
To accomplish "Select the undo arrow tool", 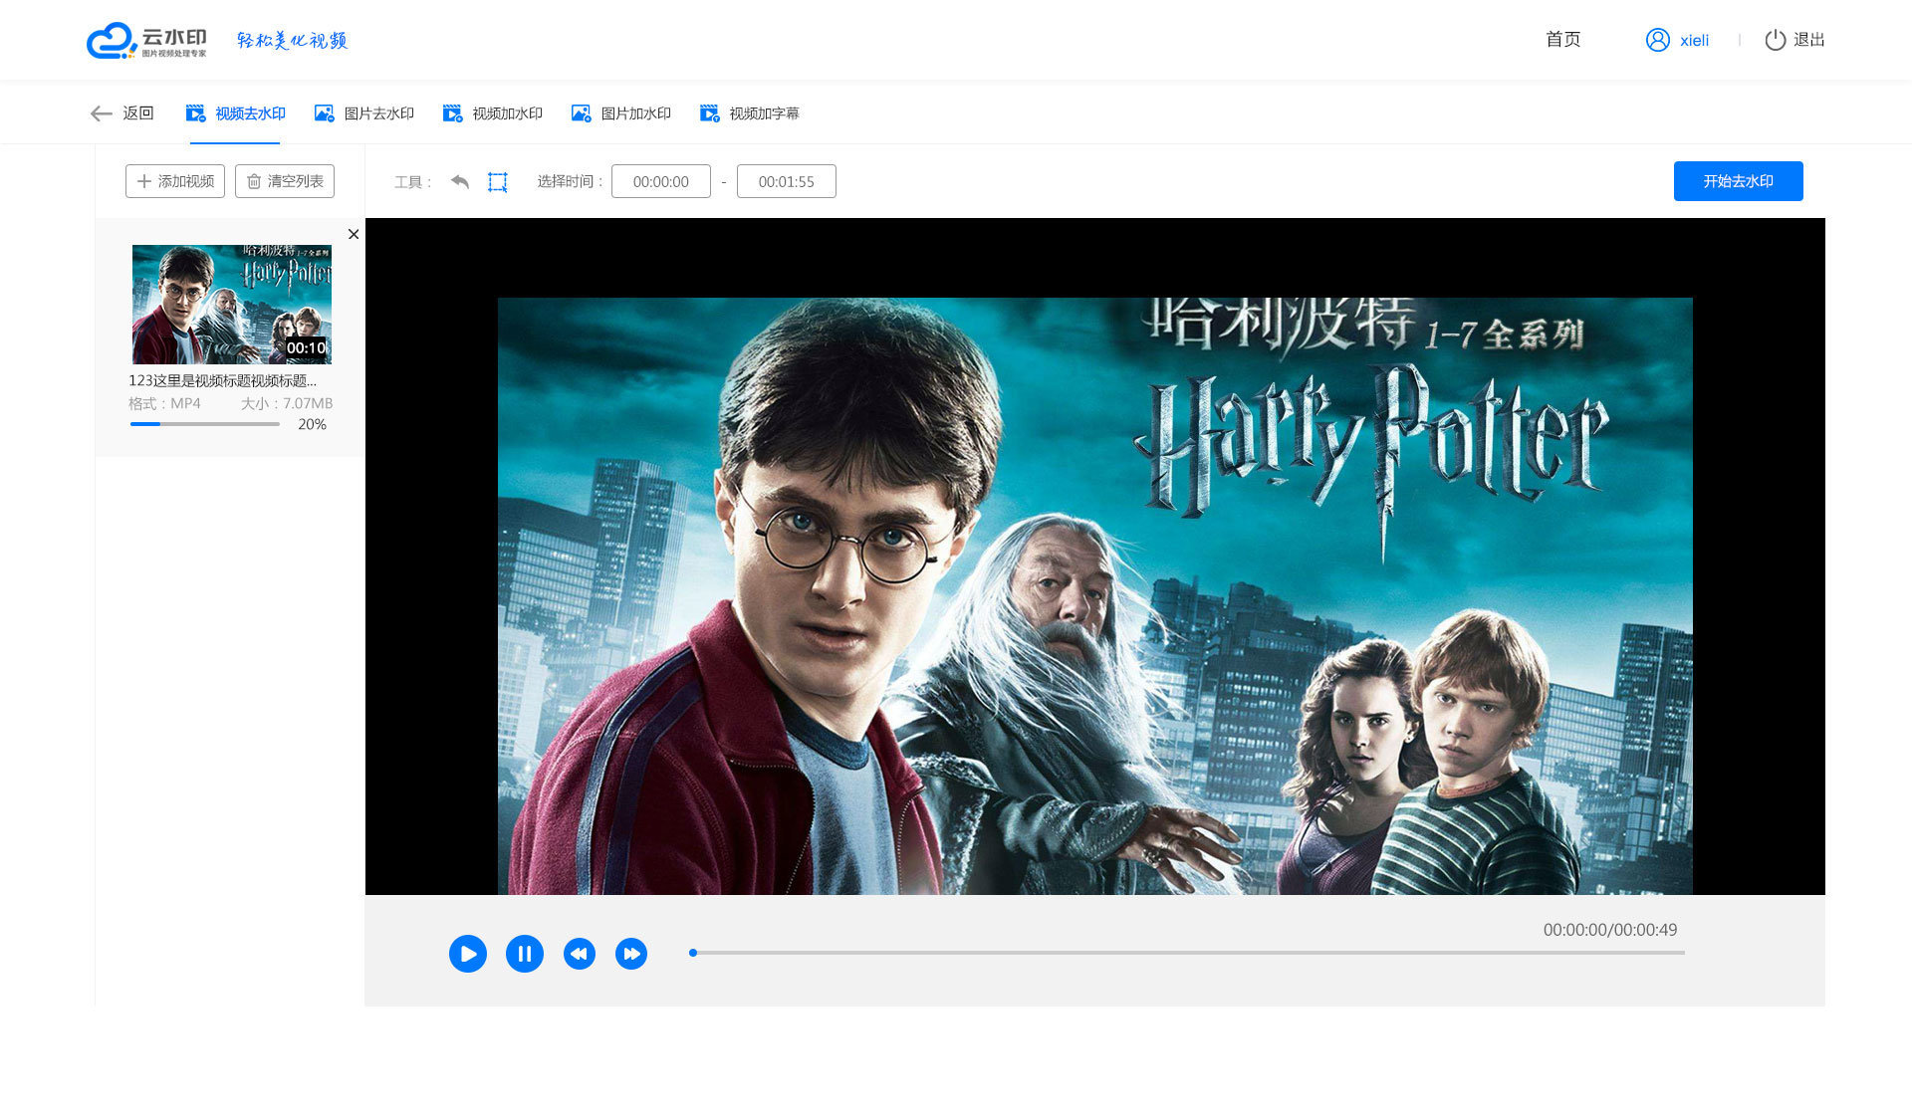I will point(459,181).
